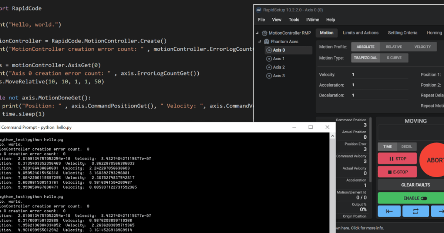Image resolution: width=444 pixels, height=233 pixels.
Task: Collapse the Phantom Axes tree node
Action: (260, 41)
